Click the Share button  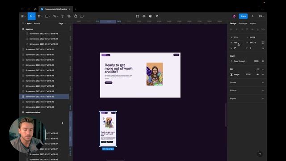pos(243,16)
